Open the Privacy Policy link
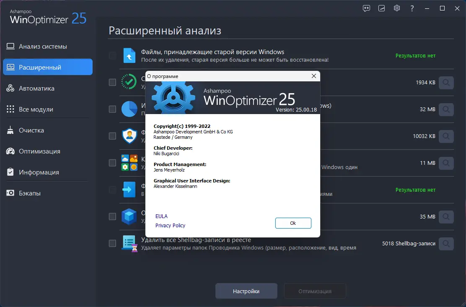 (x=170, y=226)
